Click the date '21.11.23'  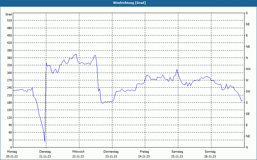click(x=45, y=156)
